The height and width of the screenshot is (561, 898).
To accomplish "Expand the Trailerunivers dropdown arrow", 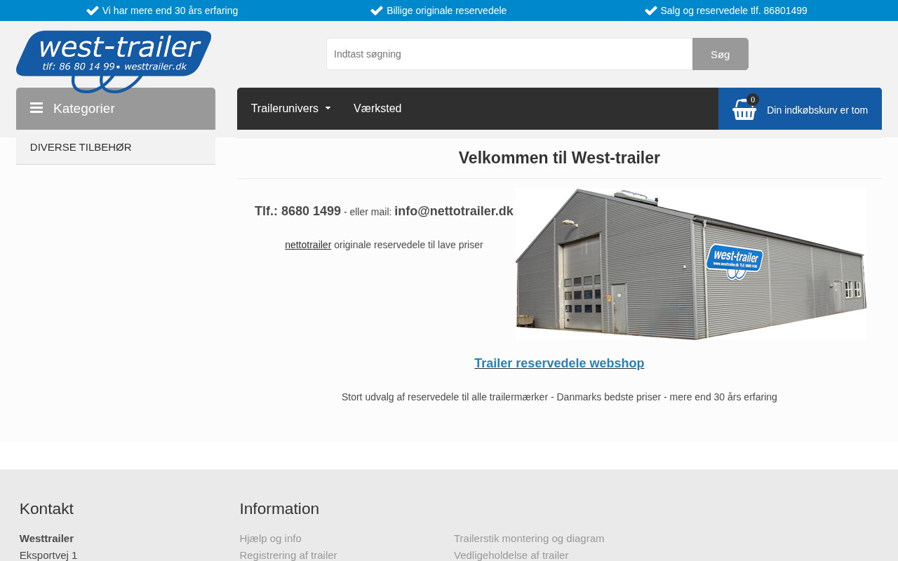I will point(328,109).
